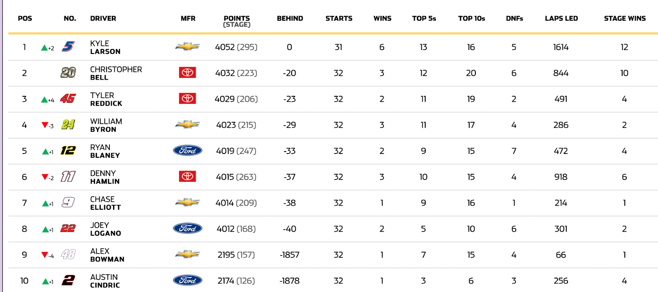Click the TOP 10s column header
The width and height of the screenshot is (658, 292).
click(x=472, y=19)
